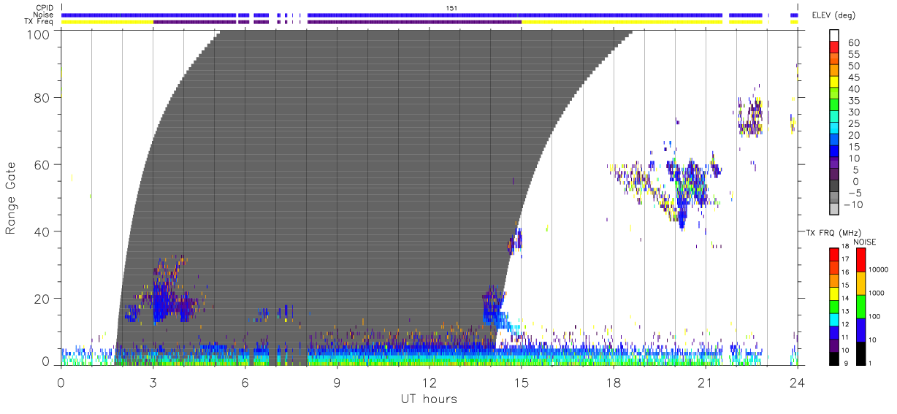Select the '1000' tick on the NOISE colorbar
This screenshot has height=414, width=897.
pyautogui.click(x=878, y=293)
